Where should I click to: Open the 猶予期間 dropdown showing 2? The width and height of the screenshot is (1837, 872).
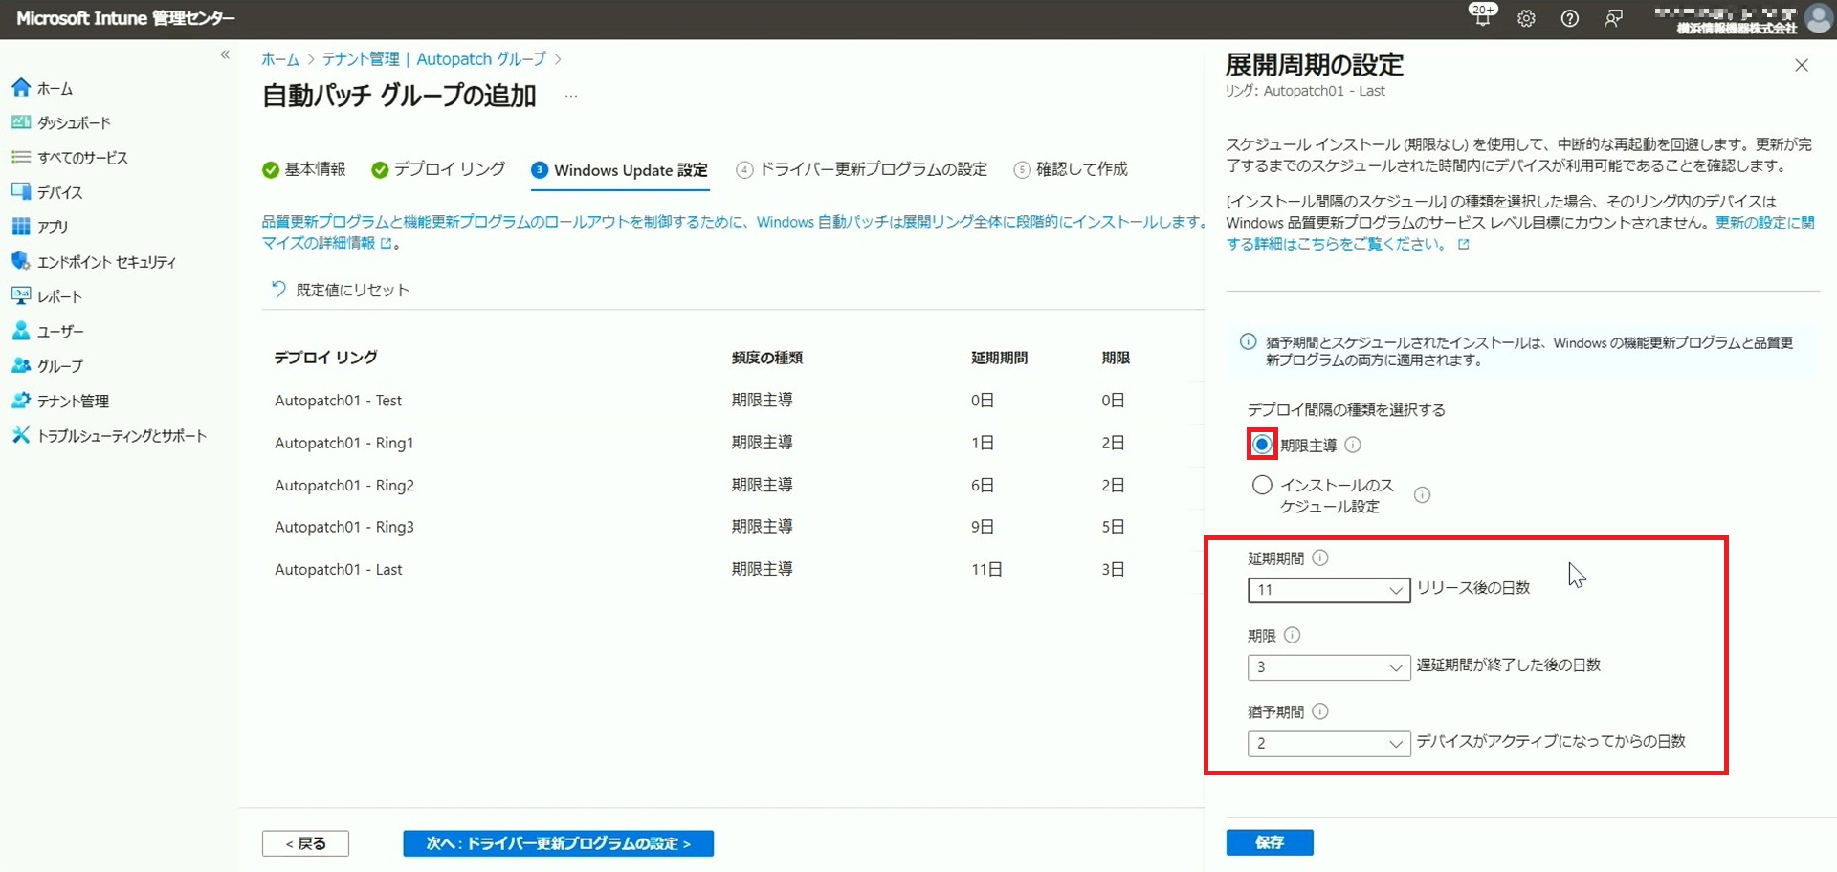click(x=1328, y=743)
